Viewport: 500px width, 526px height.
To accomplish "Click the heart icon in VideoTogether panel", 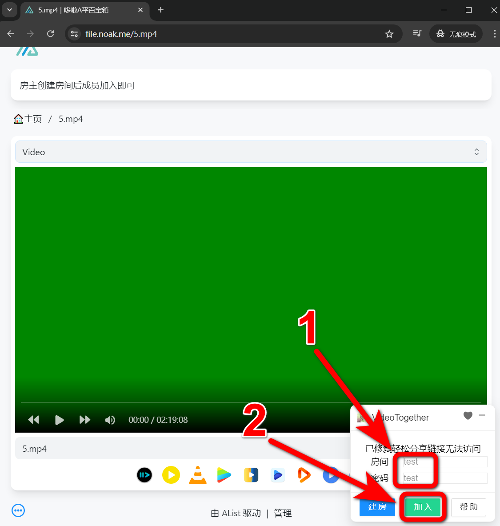I will 468,416.
